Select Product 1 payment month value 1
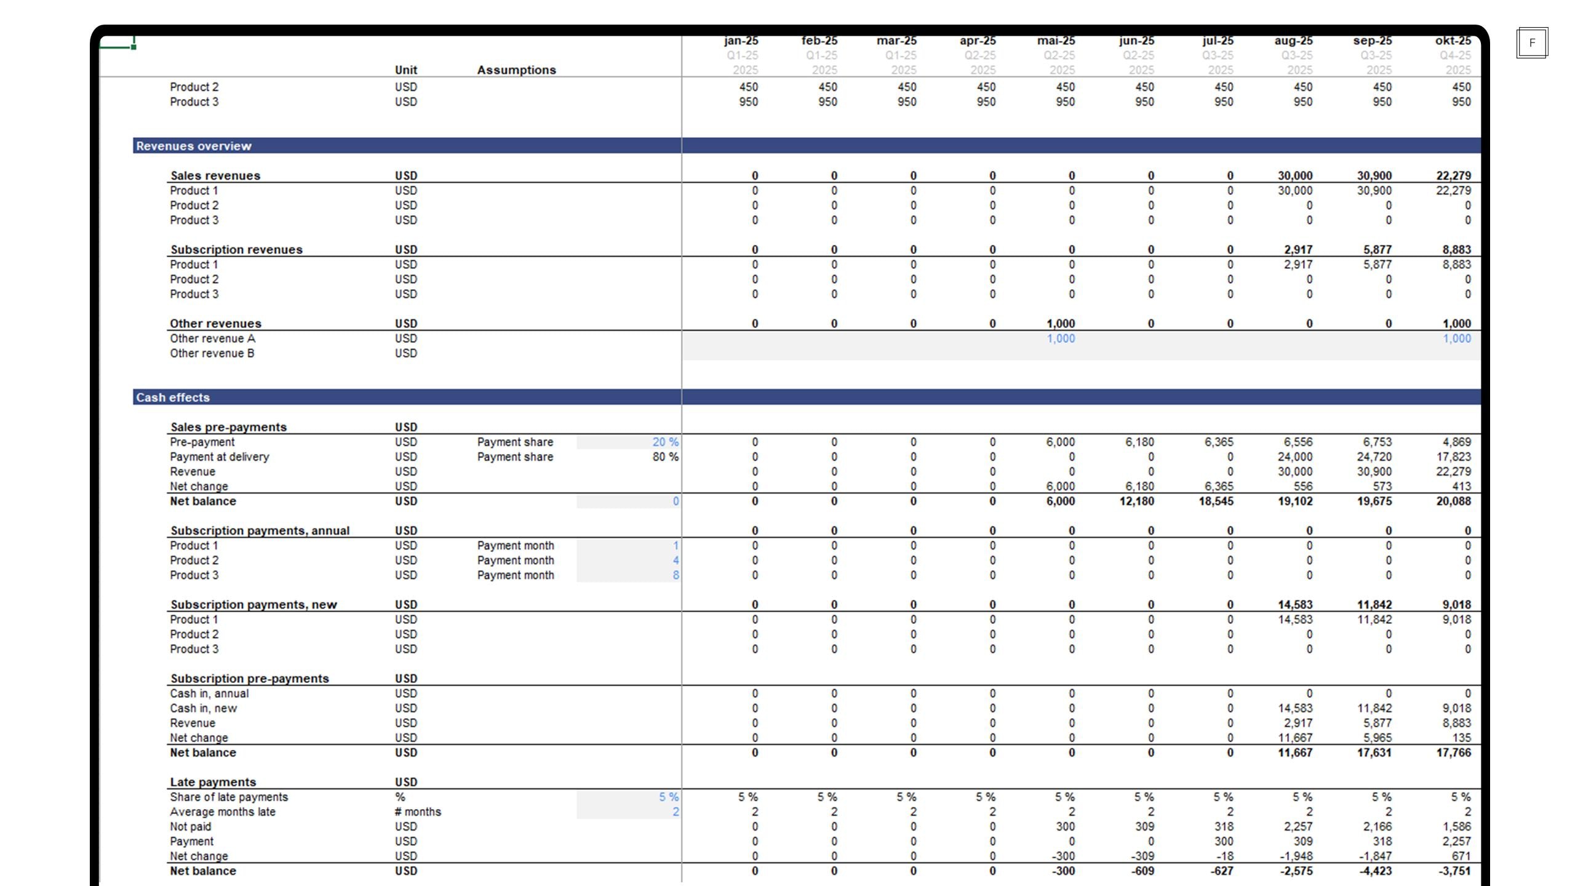 coord(628,545)
